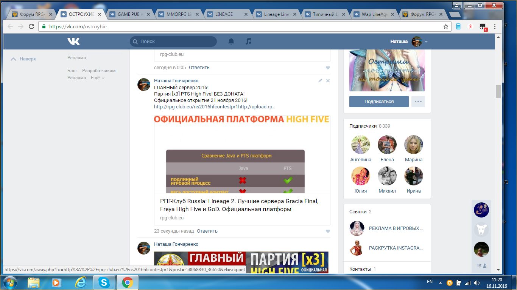Open the extension with red 8 badge
The height and width of the screenshot is (290, 517).
tap(483, 27)
